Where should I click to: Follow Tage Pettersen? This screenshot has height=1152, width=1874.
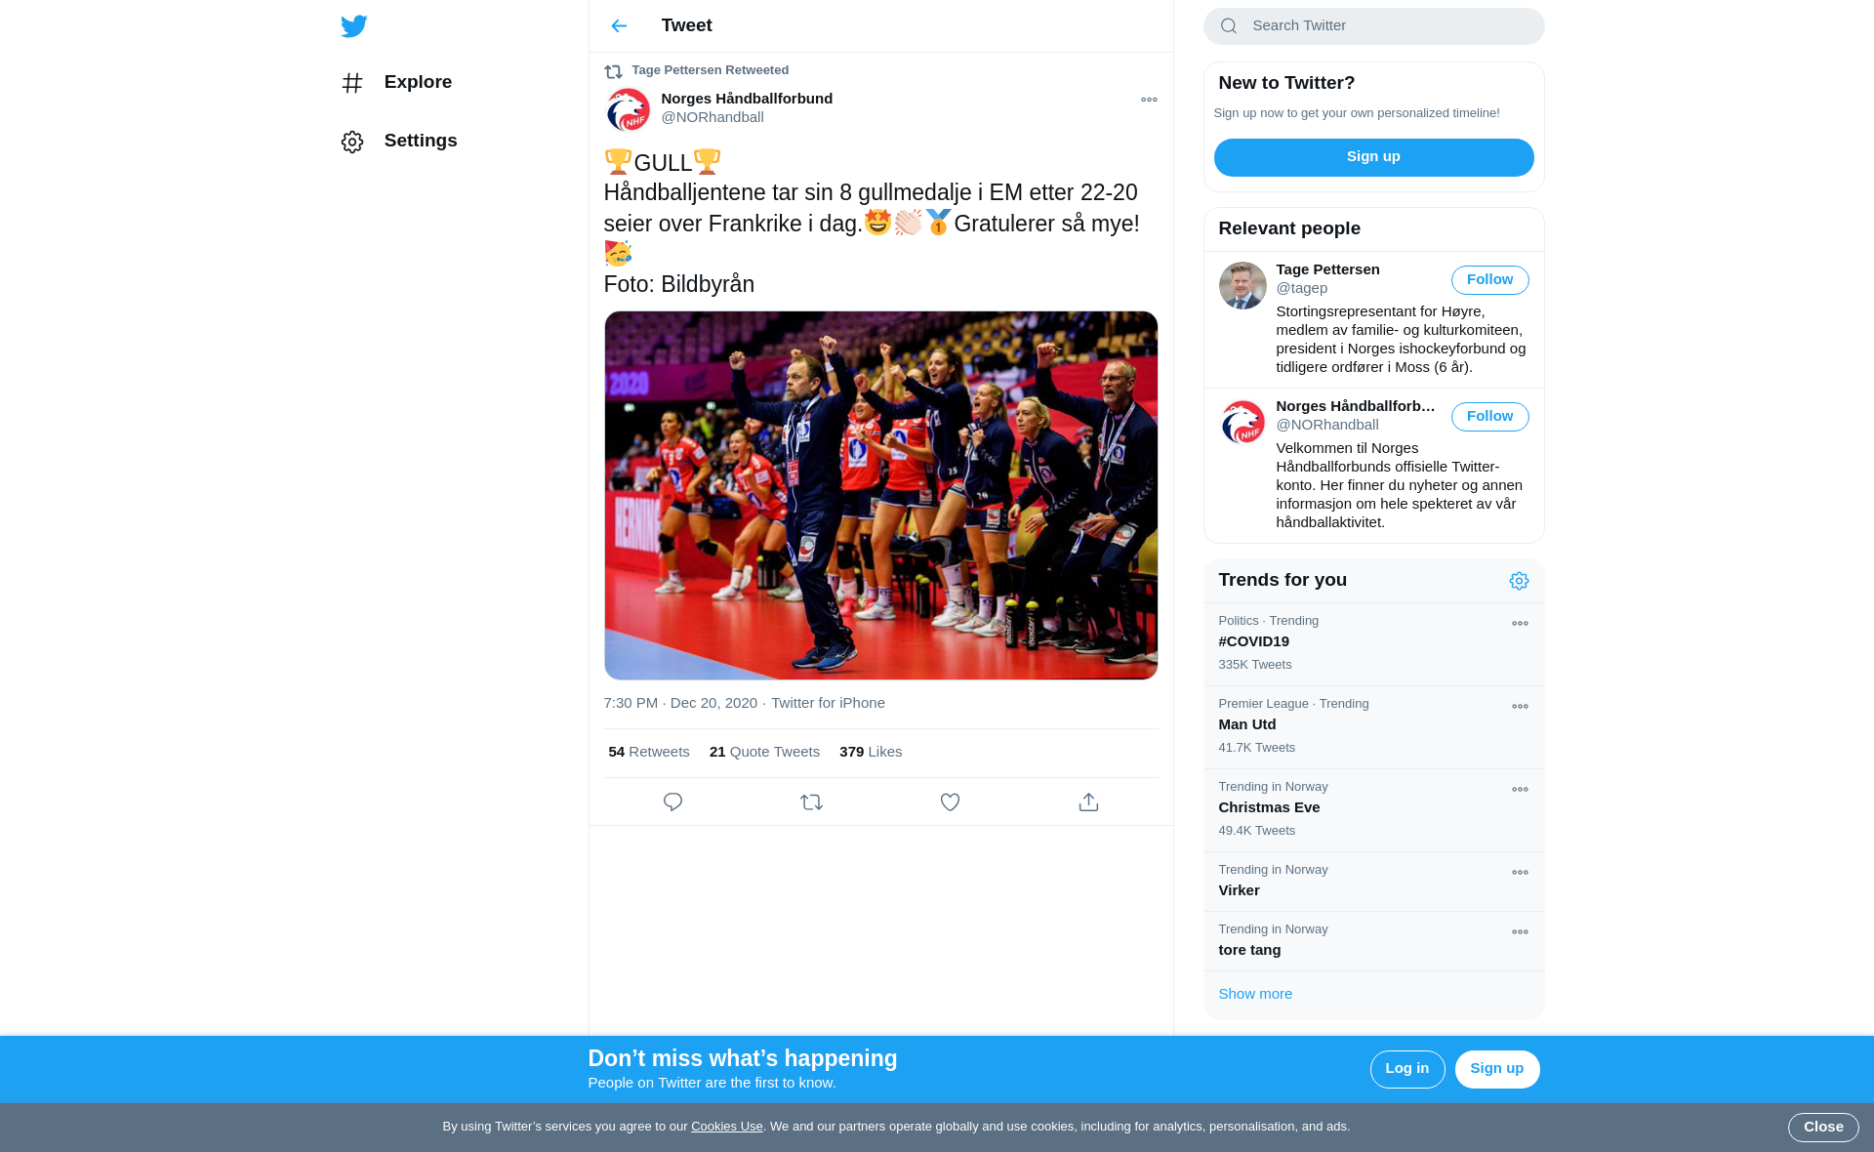coord(1489,280)
